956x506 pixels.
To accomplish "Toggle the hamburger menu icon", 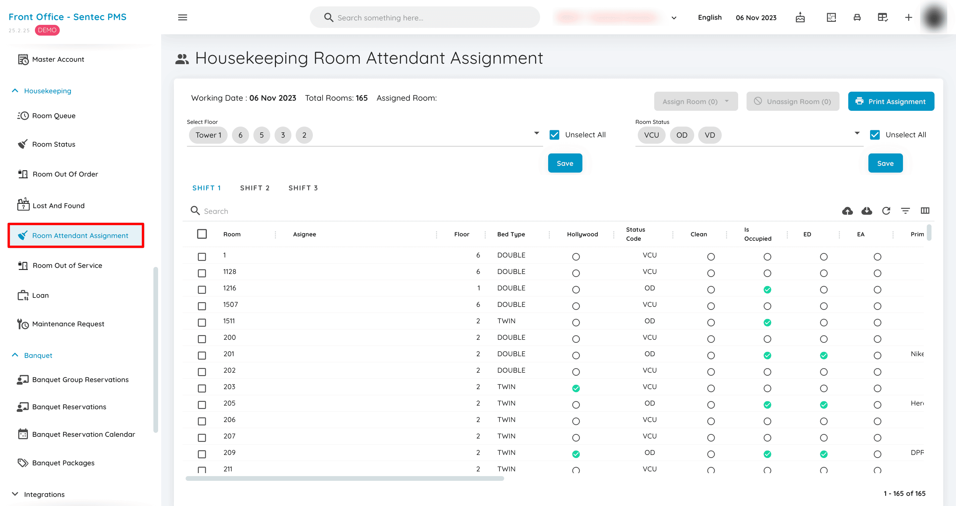I will [x=182, y=17].
